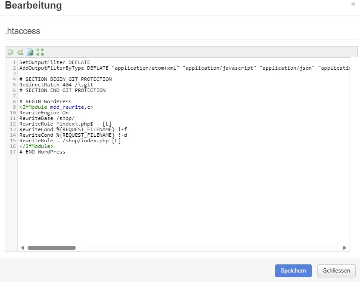Click line number 7 in gutter
360x282 pixels.
coord(14,96)
